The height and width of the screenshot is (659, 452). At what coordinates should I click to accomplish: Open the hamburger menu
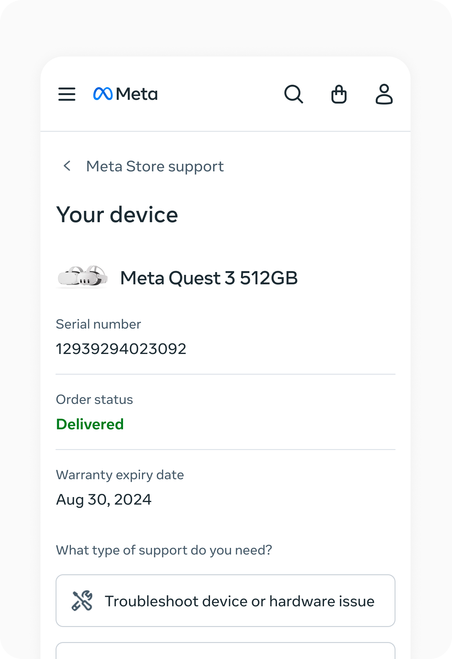(x=67, y=94)
